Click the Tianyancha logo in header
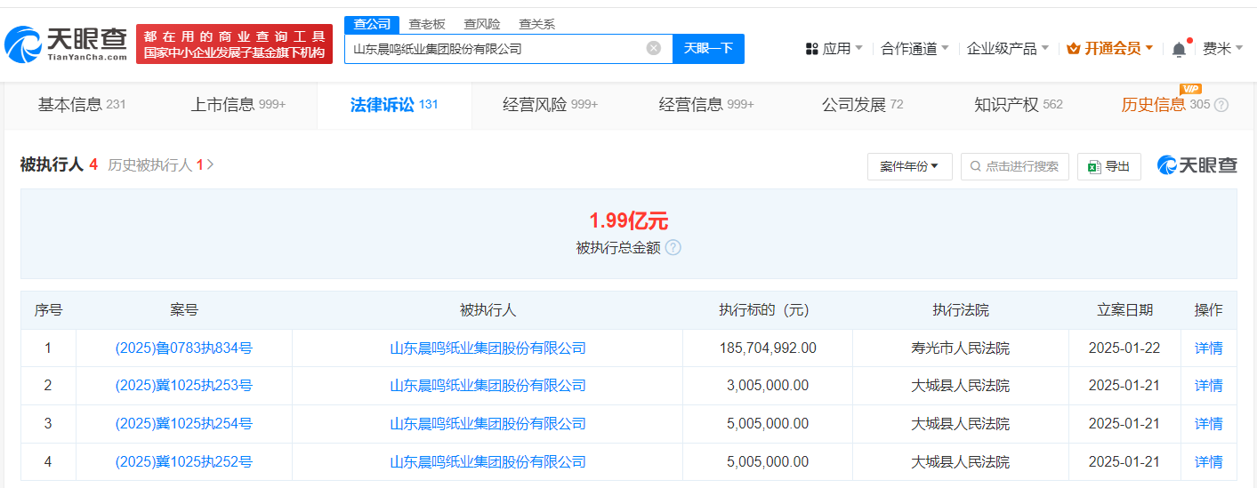This screenshot has width=1257, height=488. click(67, 44)
